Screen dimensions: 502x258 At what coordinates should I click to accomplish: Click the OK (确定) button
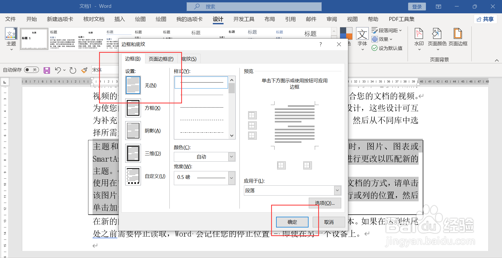click(292, 222)
